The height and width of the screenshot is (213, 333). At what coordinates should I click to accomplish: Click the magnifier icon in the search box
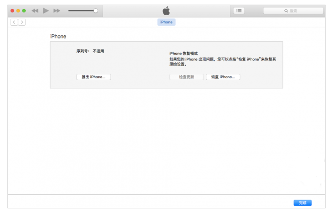point(286,11)
